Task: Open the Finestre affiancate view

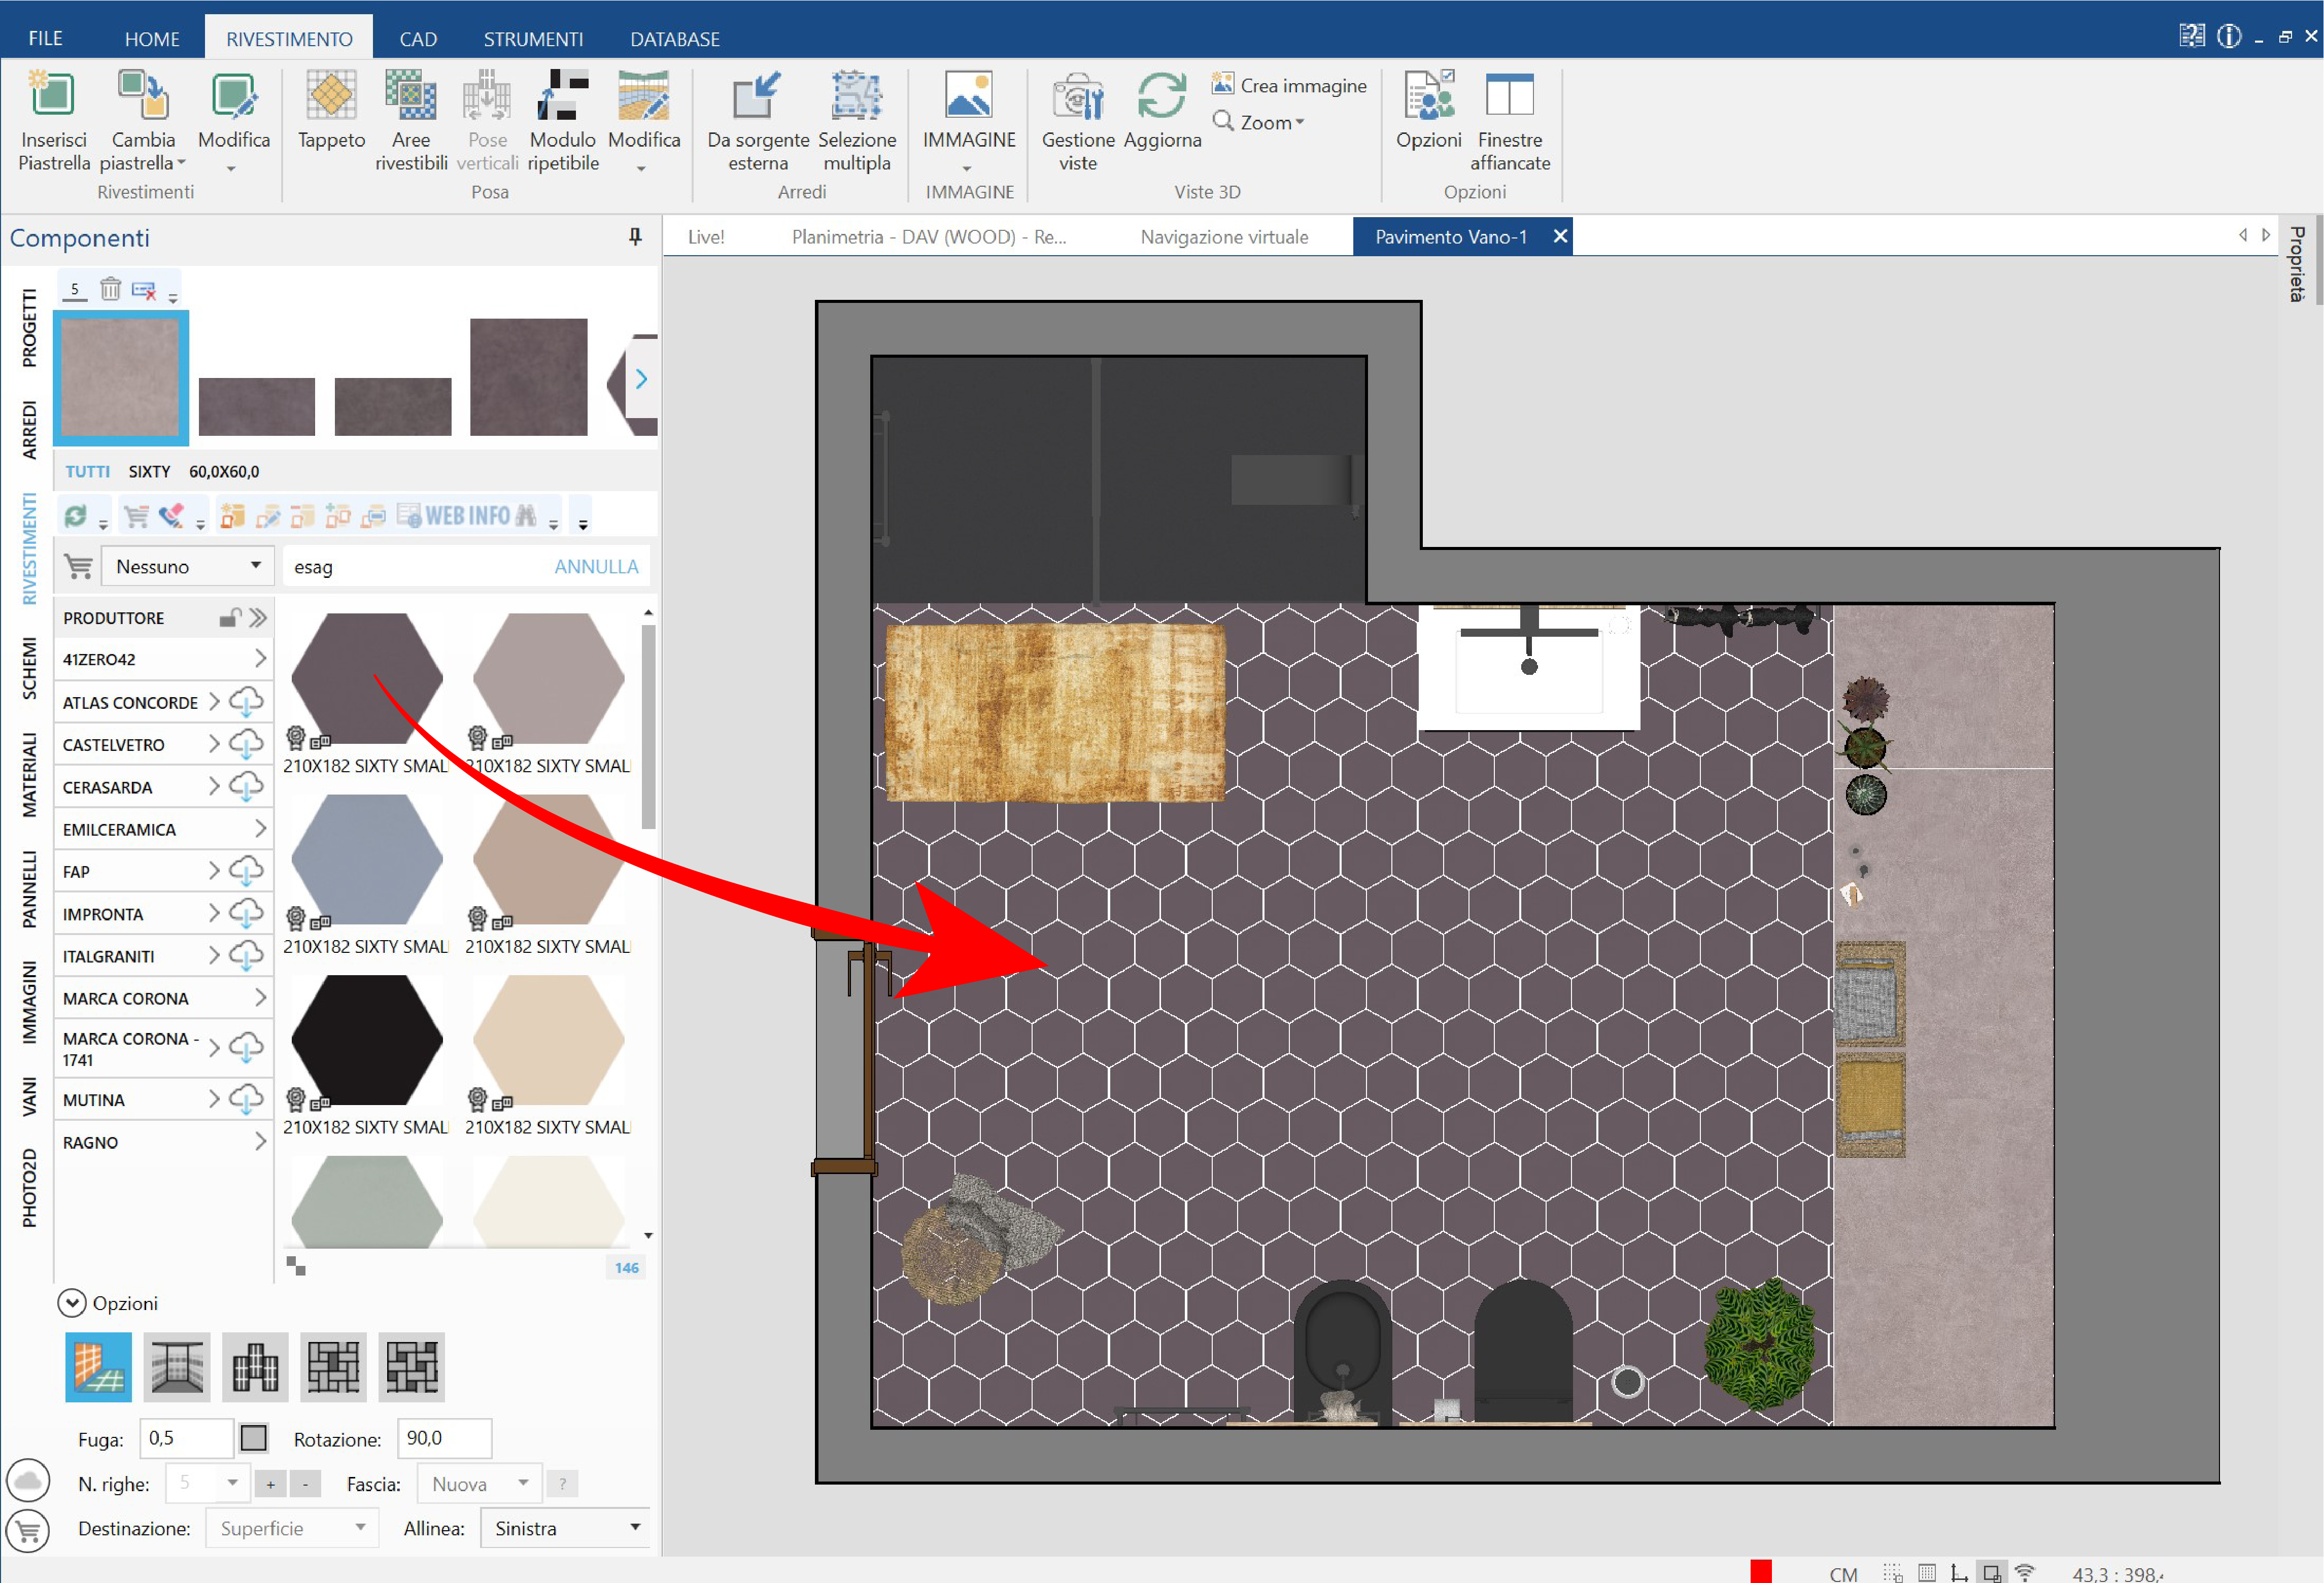Action: pyautogui.click(x=1510, y=97)
